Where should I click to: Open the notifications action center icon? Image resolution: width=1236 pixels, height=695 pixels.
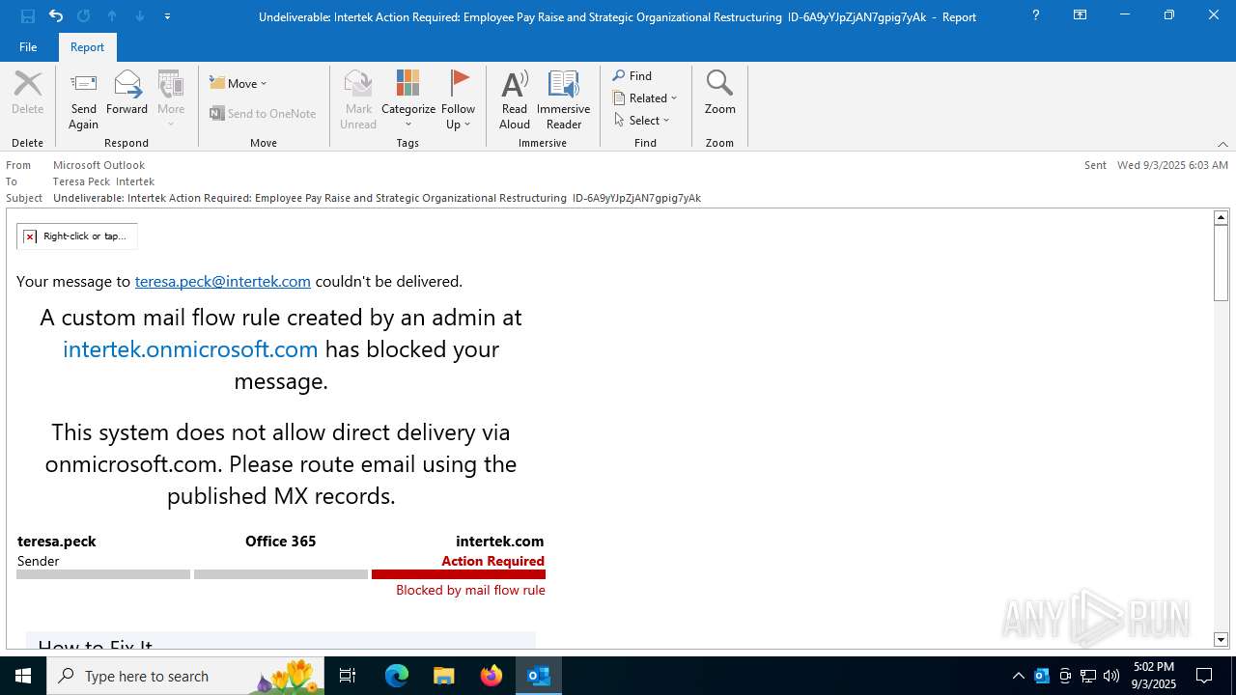(x=1204, y=676)
